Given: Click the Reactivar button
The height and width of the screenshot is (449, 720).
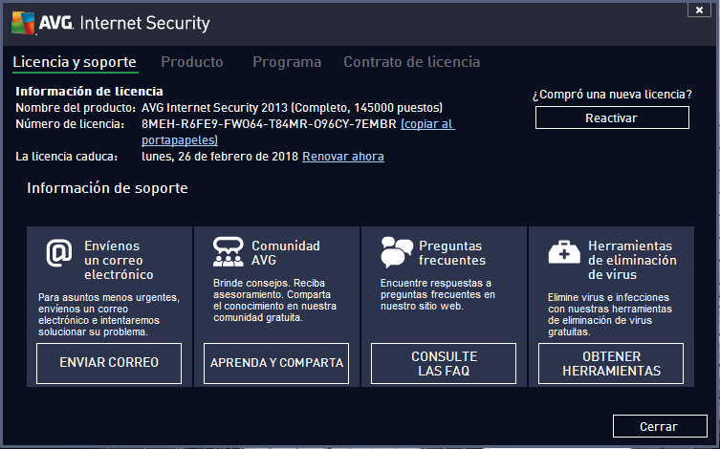Looking at the screenshot, I should 612,118.
